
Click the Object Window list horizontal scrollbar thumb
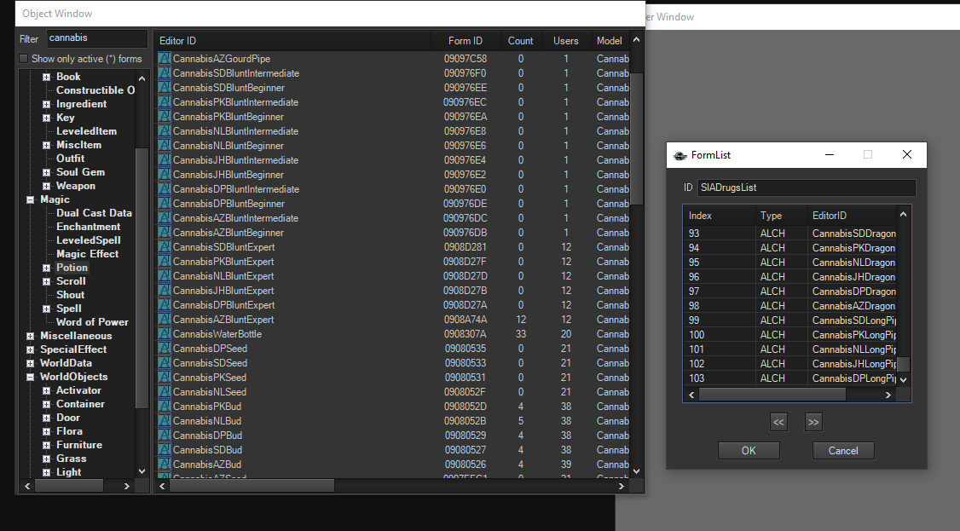pyautogui.click(x=252, y=486)
